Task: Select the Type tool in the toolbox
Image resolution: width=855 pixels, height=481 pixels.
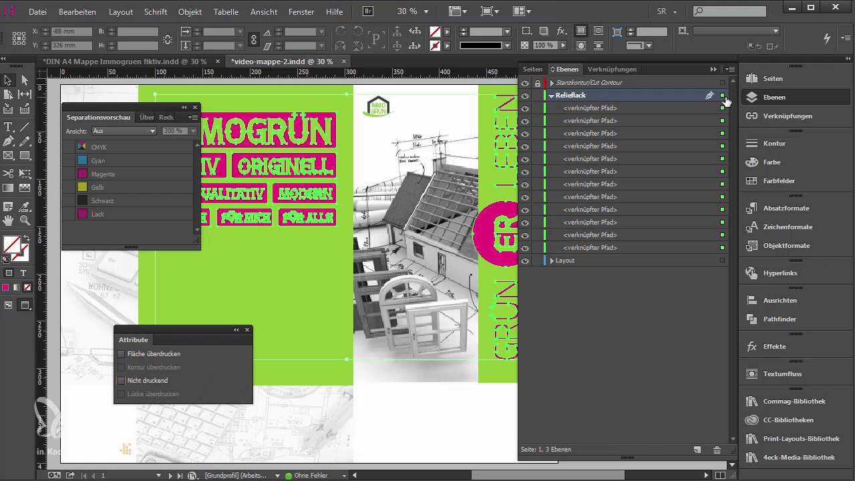Action: click(9, 126)
